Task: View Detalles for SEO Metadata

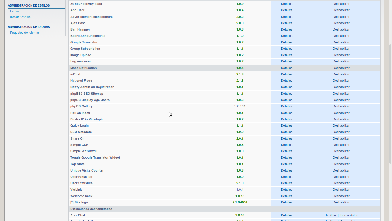Action: pyautogui.click(x=287, y=132)
